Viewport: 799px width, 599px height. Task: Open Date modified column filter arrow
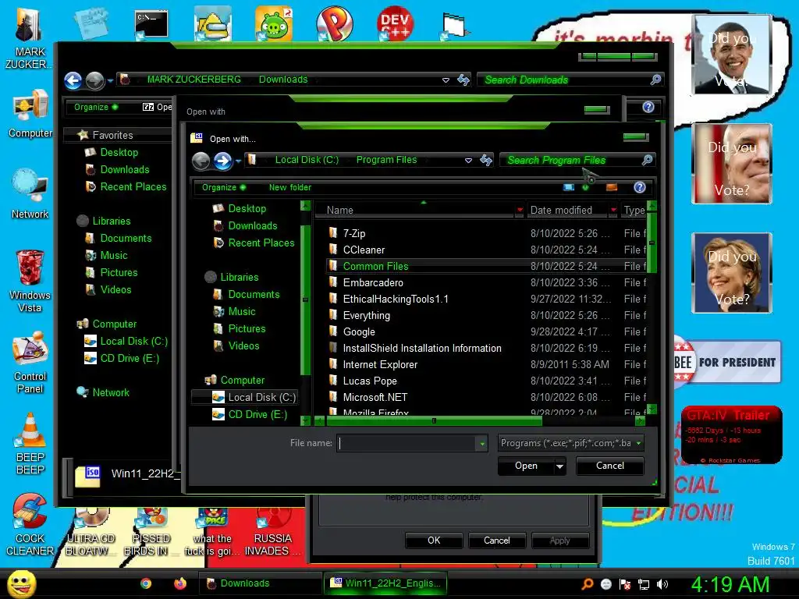point(613,210)
